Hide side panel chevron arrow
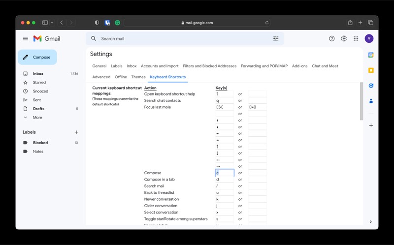 [371, 222]
